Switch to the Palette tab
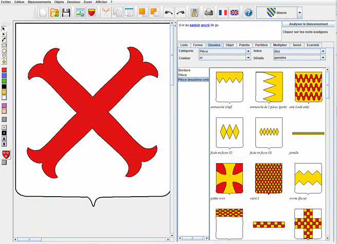 (x=244, y=45)
